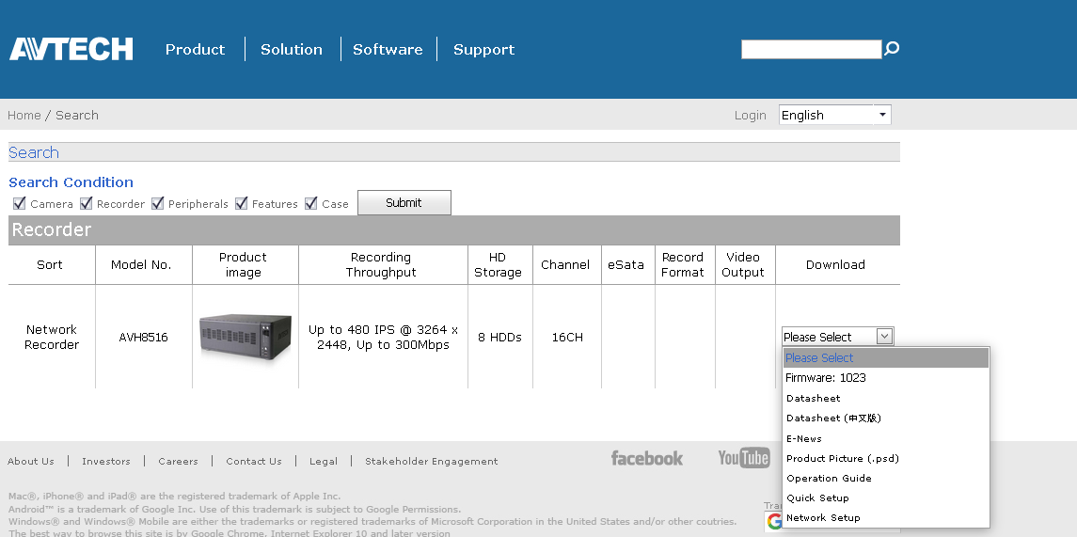Toggle the Features checkbox
Image resolution: width=1077 pixels, height=537 pixels.
241,203
